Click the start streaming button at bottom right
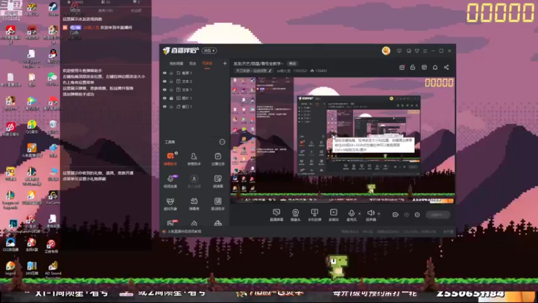The image size is (538, 303). [x=438, y=215]
